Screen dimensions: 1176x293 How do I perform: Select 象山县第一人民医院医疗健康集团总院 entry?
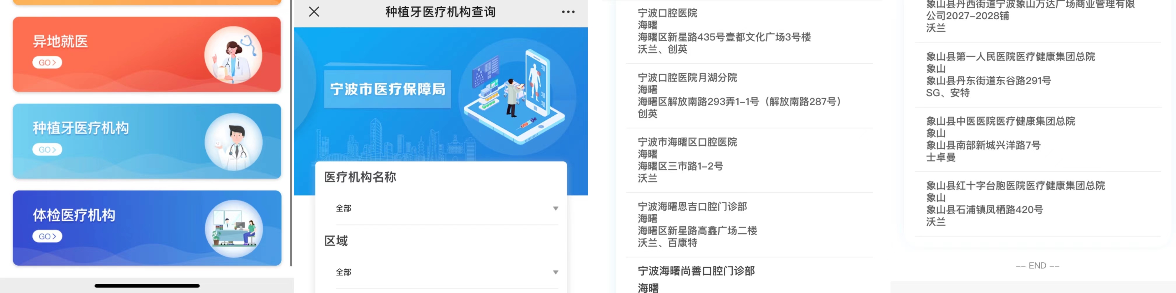point(1037,75)
